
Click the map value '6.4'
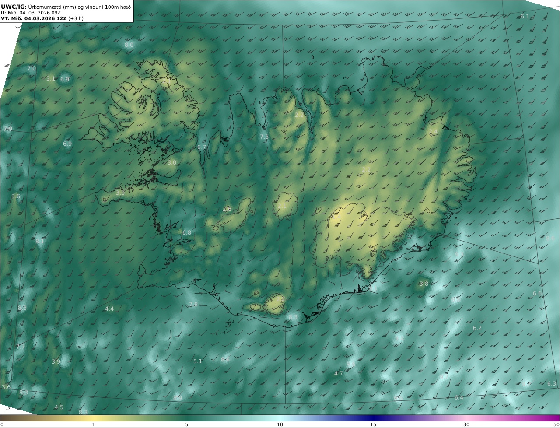coord(459,398)
